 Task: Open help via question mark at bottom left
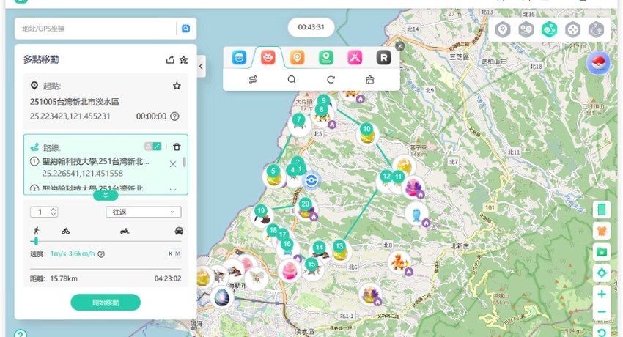(x=21, y=334)
